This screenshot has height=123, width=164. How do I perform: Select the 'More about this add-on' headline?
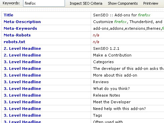pos(115,75)
